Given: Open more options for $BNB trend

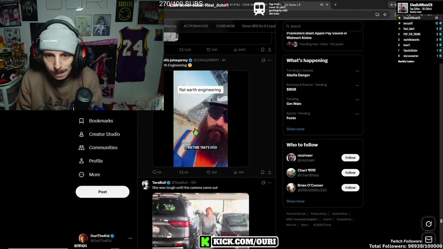Looking at the screenshot, I should click(x=357, y=85).
